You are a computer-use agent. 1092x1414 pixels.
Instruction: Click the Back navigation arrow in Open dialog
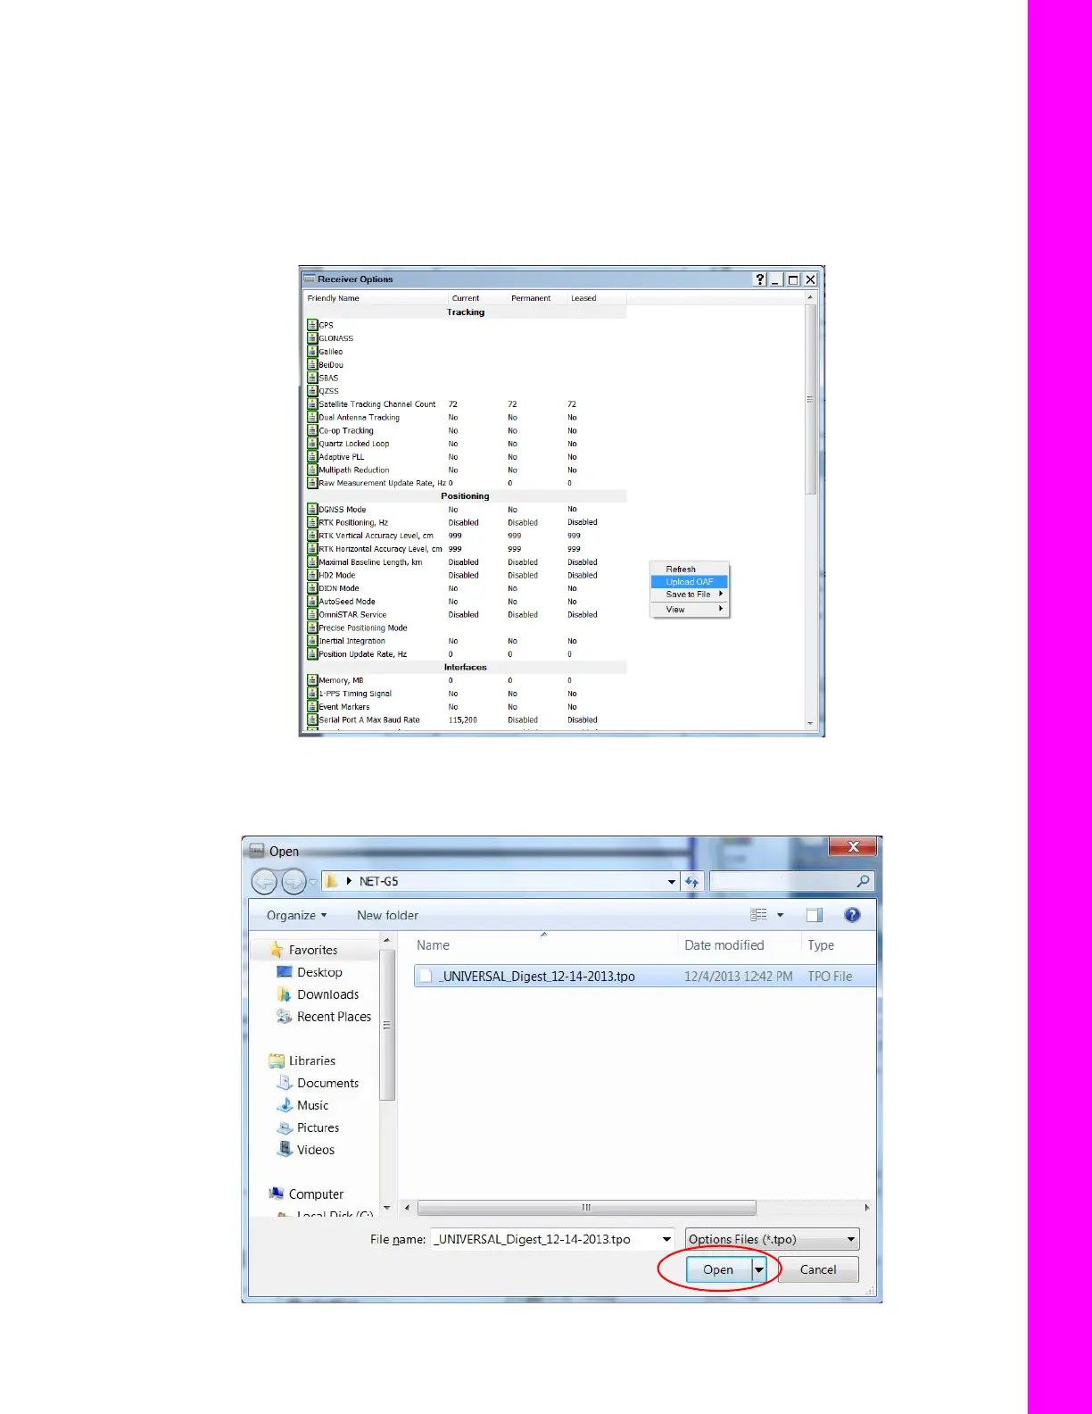pos(265,882)
